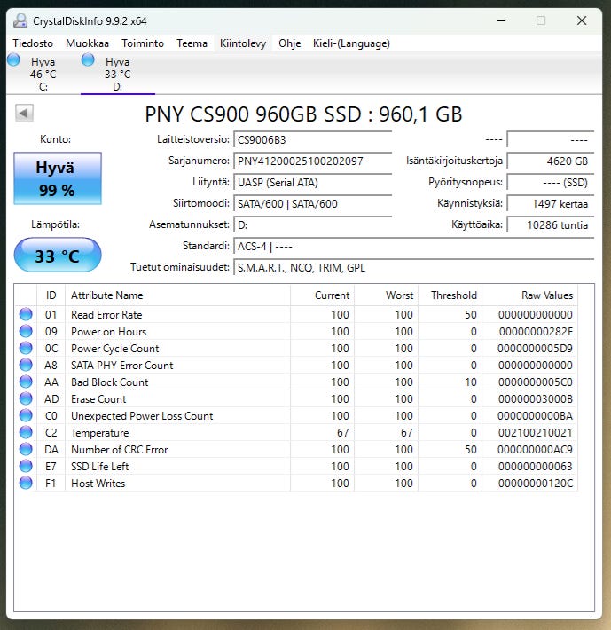Select the Erase Count row name
Screen dimensions: 611x630
point(98,399)
